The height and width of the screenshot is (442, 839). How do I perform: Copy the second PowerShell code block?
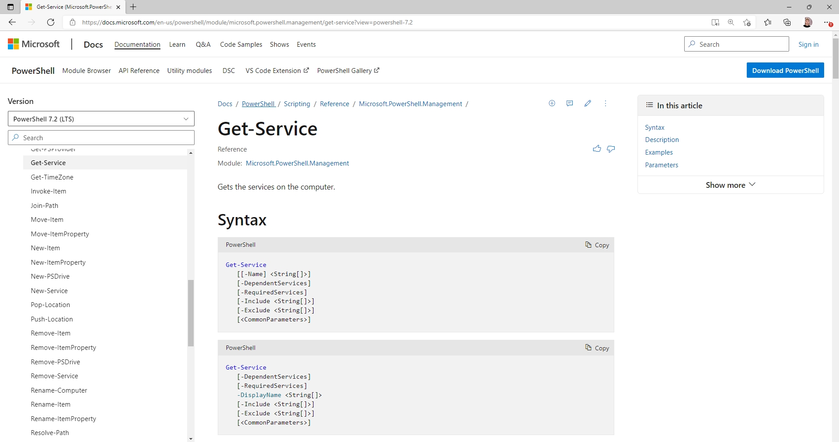tap(597, 348)
